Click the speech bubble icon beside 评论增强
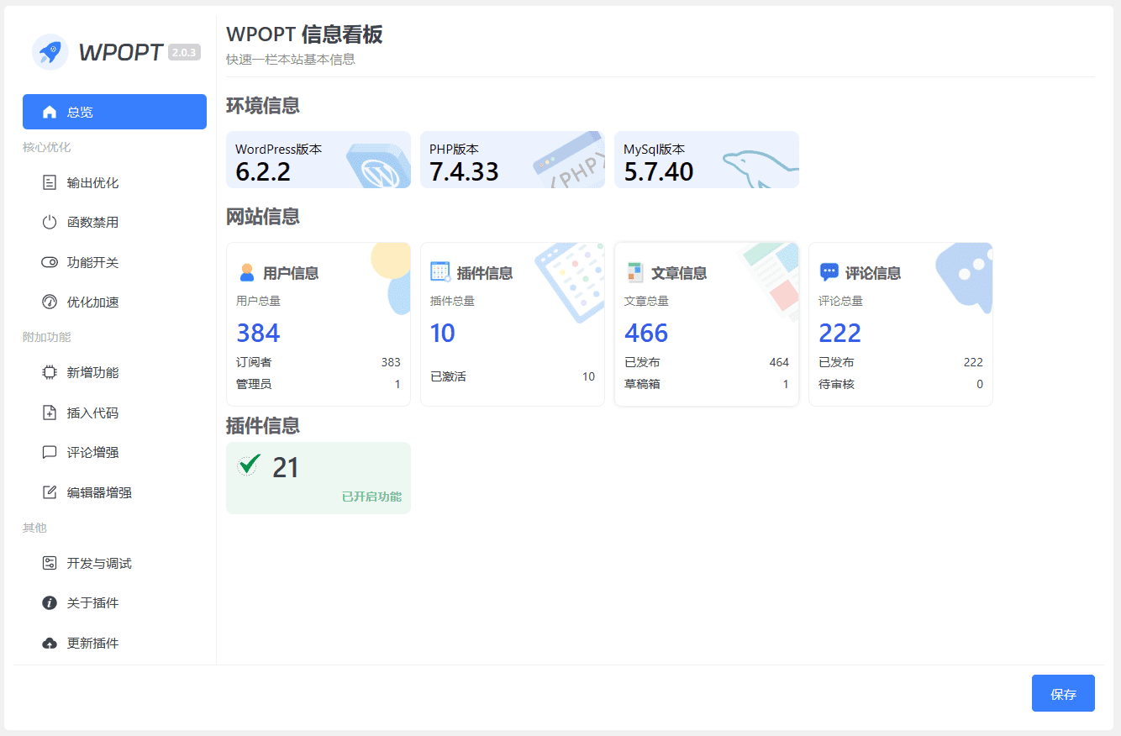The width and height of the screenshot is (1121, 736). tap(50, 452)
